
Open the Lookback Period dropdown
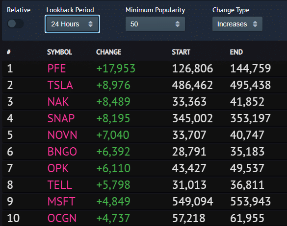tap(72, 24)
